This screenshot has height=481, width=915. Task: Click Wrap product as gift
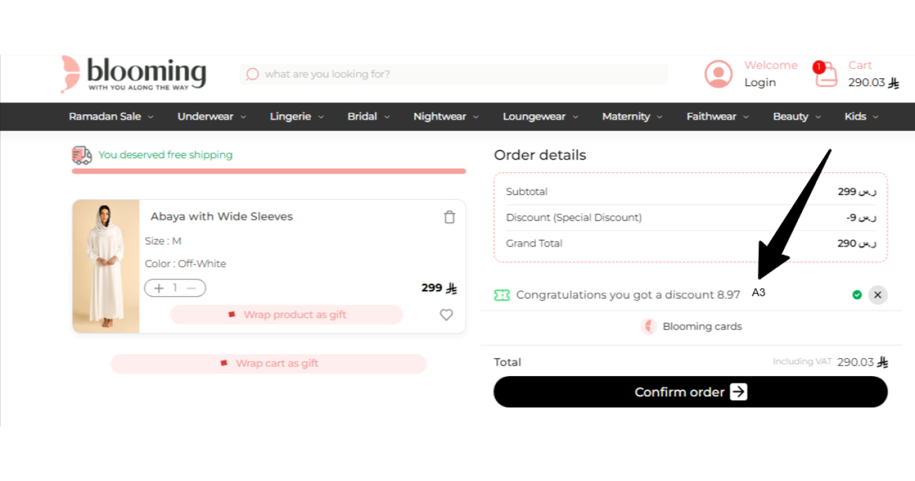(287, 315)
